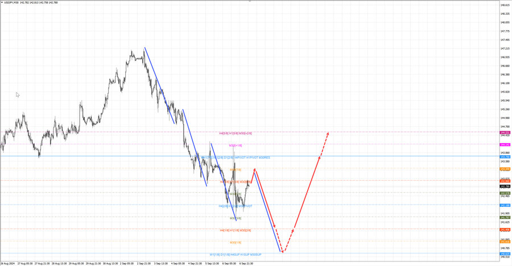512x266 pixels.
Task: Click the 4 Sep 21:30 time label
Action: [x=195, y=263]
